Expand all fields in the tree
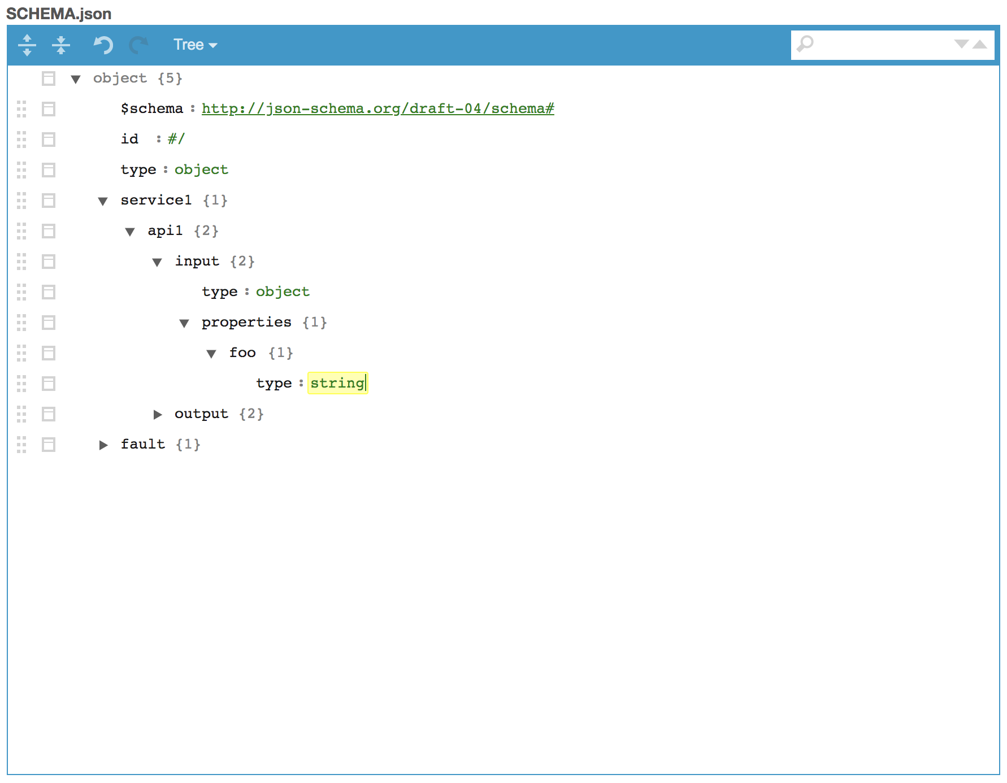 27,45
